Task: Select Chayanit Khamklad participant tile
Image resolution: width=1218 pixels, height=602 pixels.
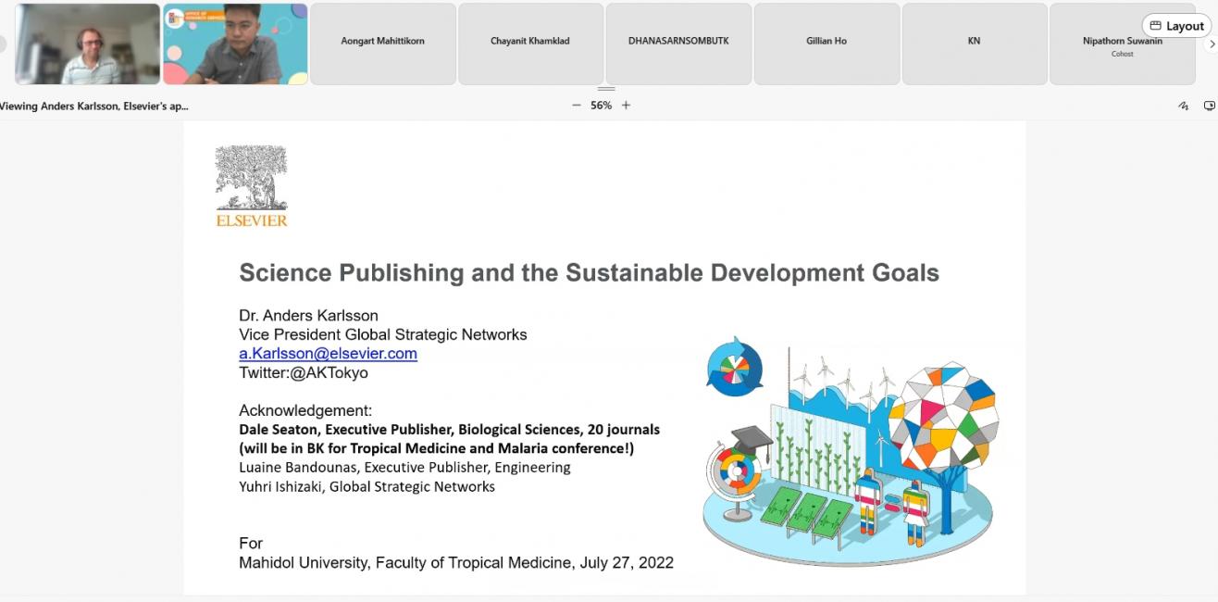Action: (531, 44)
